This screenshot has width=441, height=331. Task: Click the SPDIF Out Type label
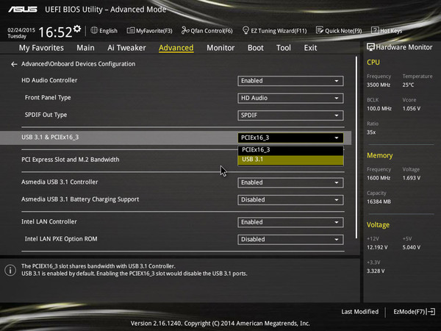tap(46, 115)
